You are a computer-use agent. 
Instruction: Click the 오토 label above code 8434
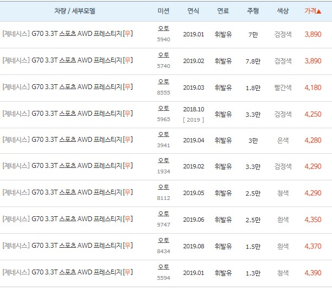click(163, 240)
